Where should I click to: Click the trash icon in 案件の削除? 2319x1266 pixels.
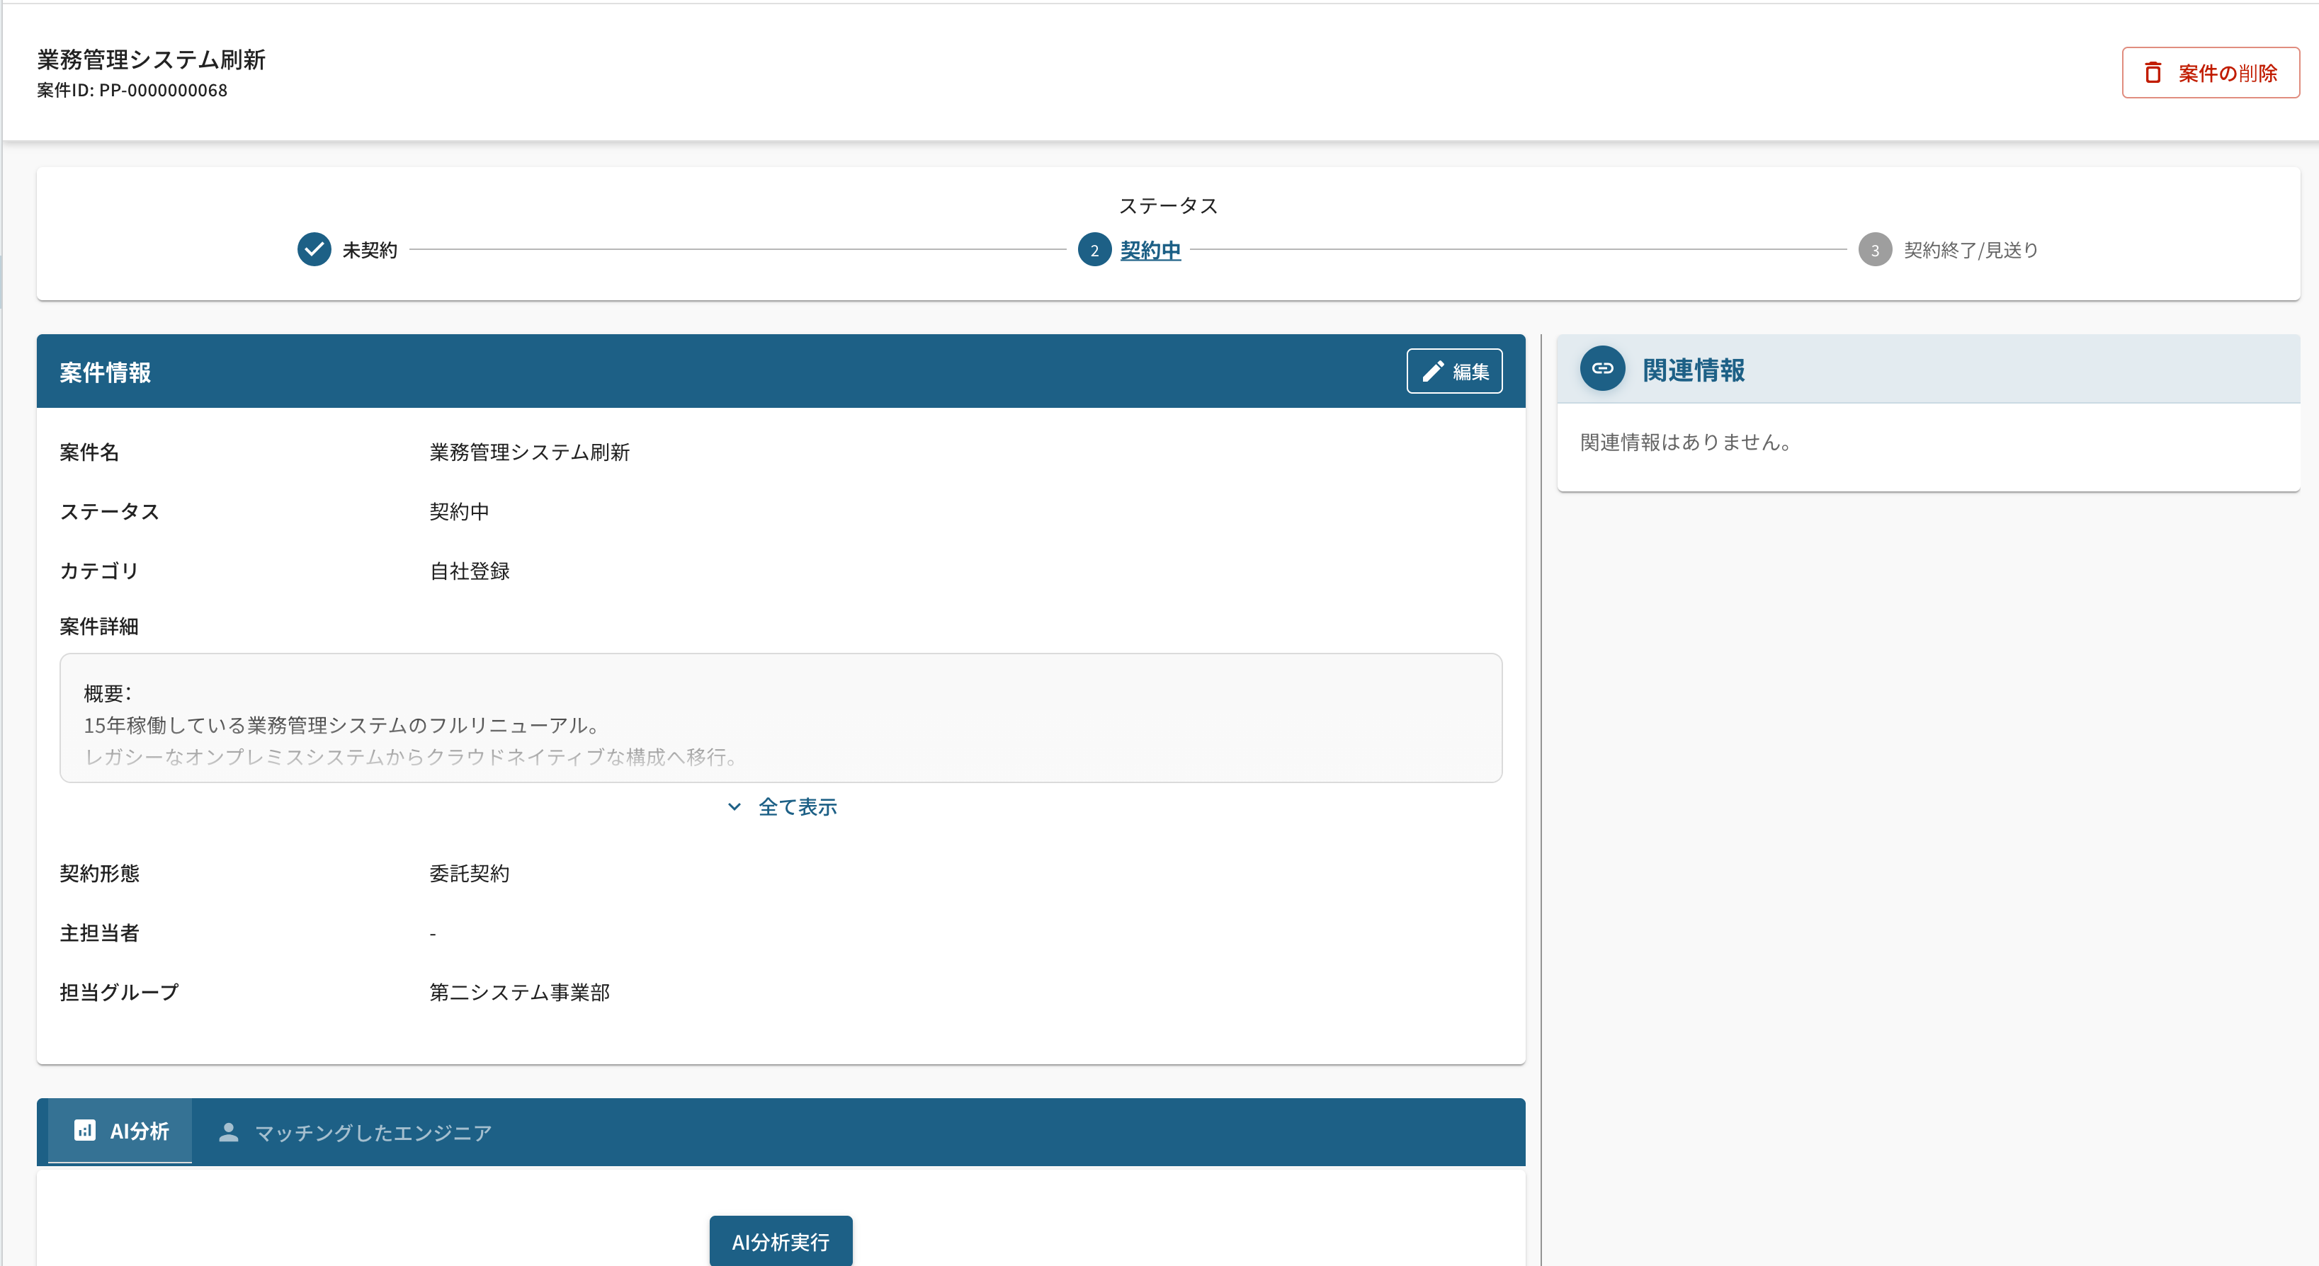pyautogui.click(x=2153, y=73)
